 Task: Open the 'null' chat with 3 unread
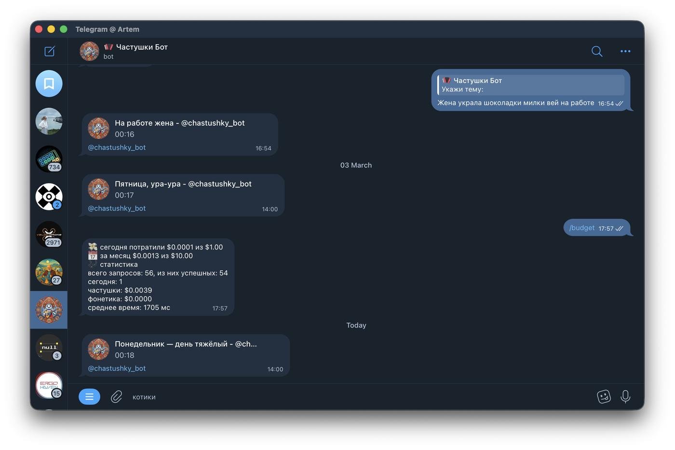(x=49, y=347)
